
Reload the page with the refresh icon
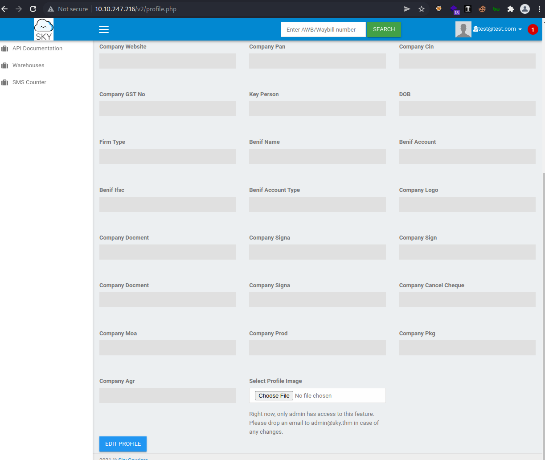click(33, 9)
